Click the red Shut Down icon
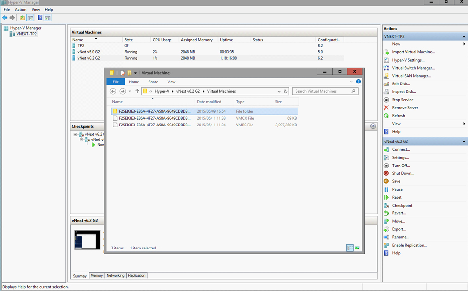The height and width of the screenshot is (291, 468). [386, 173]
